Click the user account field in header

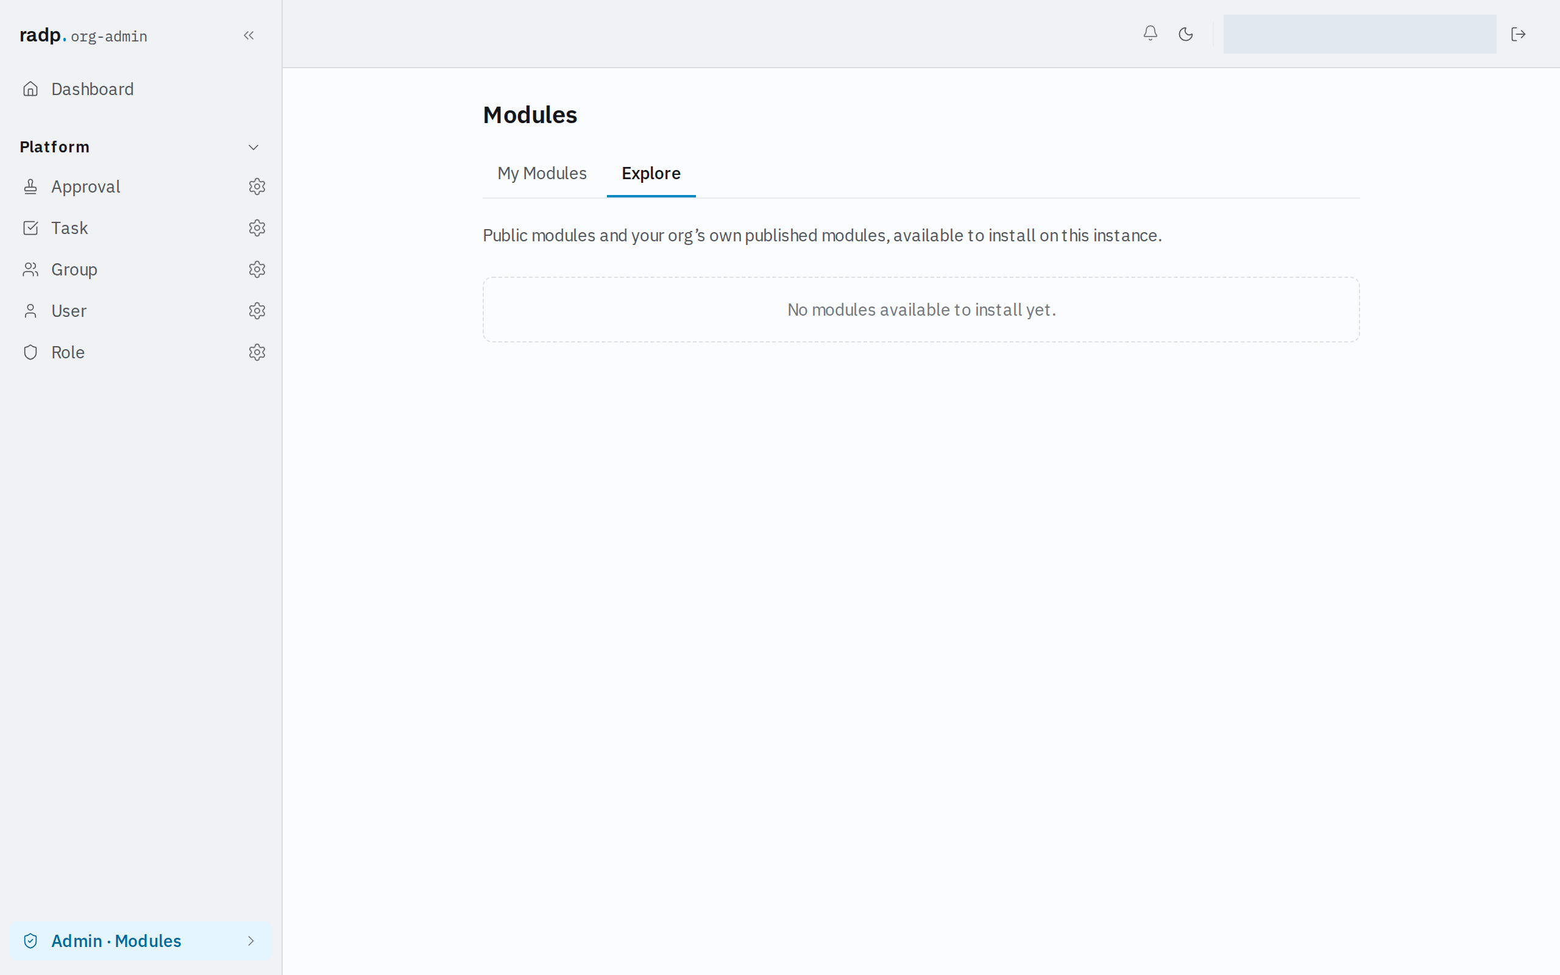coord(1360,34)
